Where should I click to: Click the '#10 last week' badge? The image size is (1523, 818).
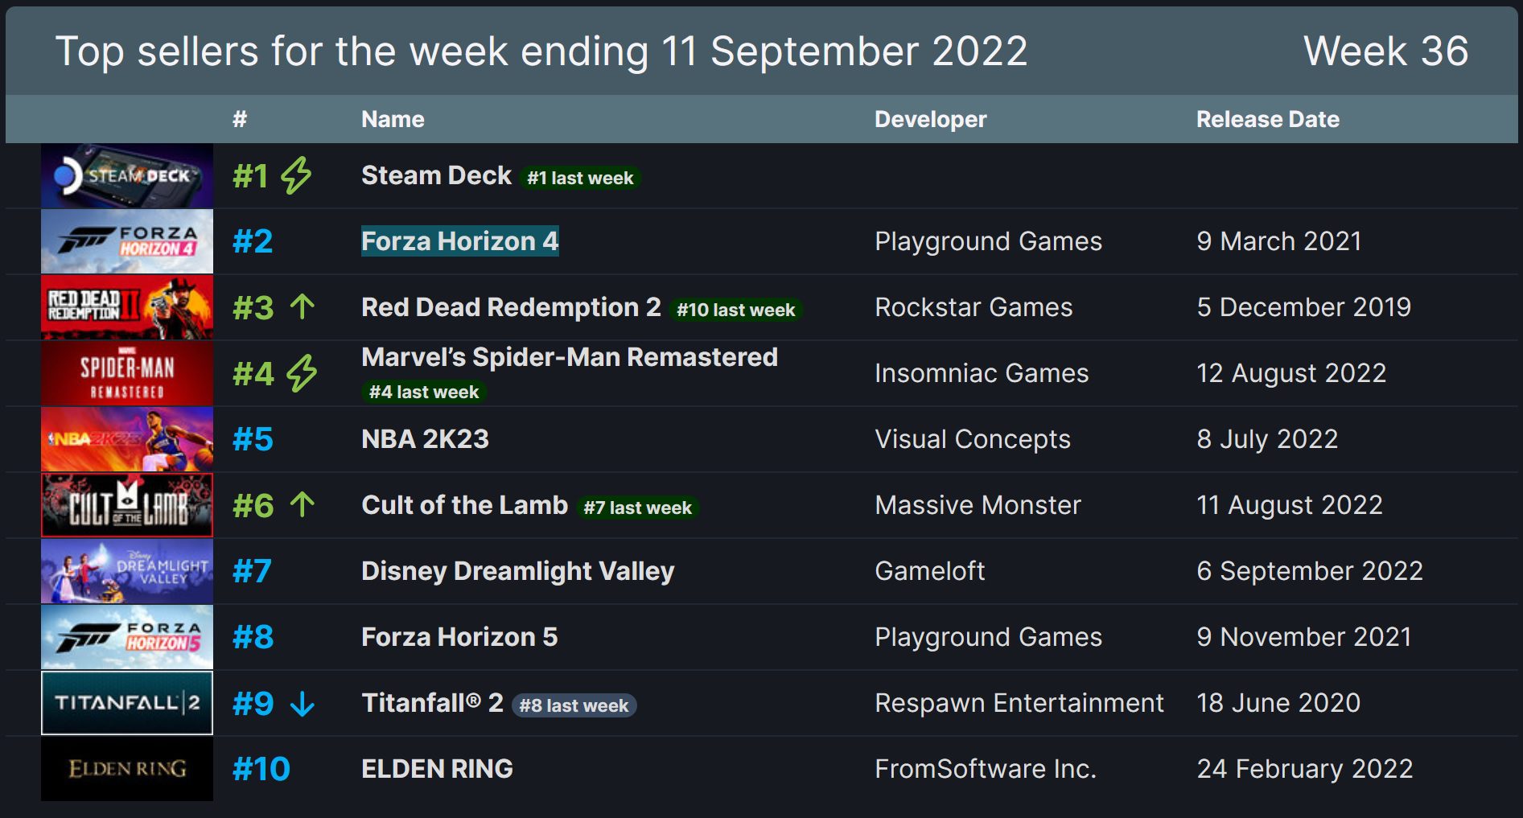point(733,310)
